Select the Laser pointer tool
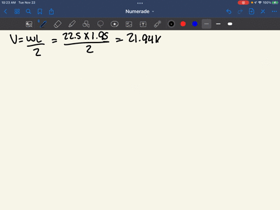 pos(157,24)
